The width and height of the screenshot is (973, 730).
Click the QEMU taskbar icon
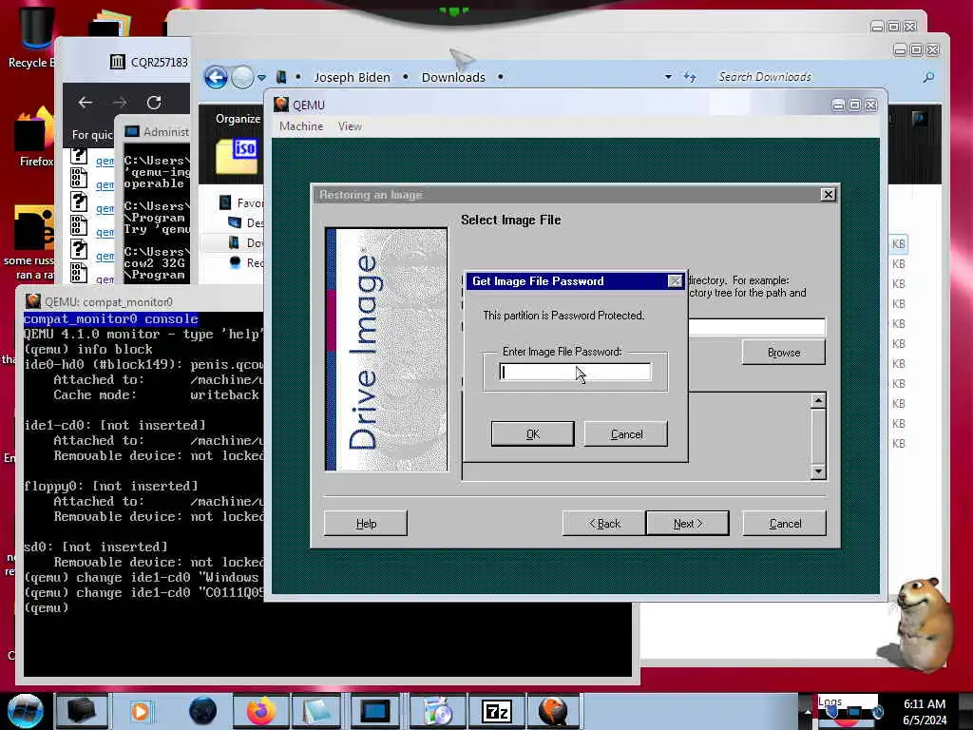(554, 711)
